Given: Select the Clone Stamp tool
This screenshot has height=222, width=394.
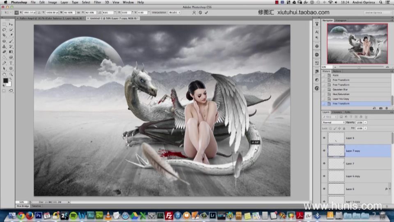Looking at the screenshot, I should pyautogui.click(x=4, y=46).
